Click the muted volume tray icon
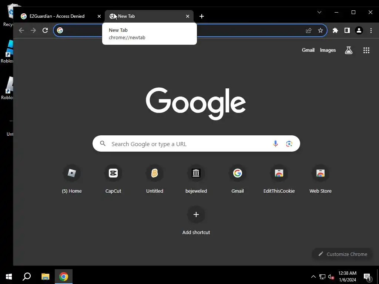Viewport: 379px width, 284px height. point(331,277)
